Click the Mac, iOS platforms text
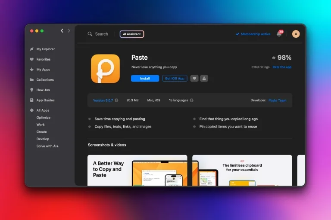The width and height of the screenshot is (331, 220). [154, 100]
